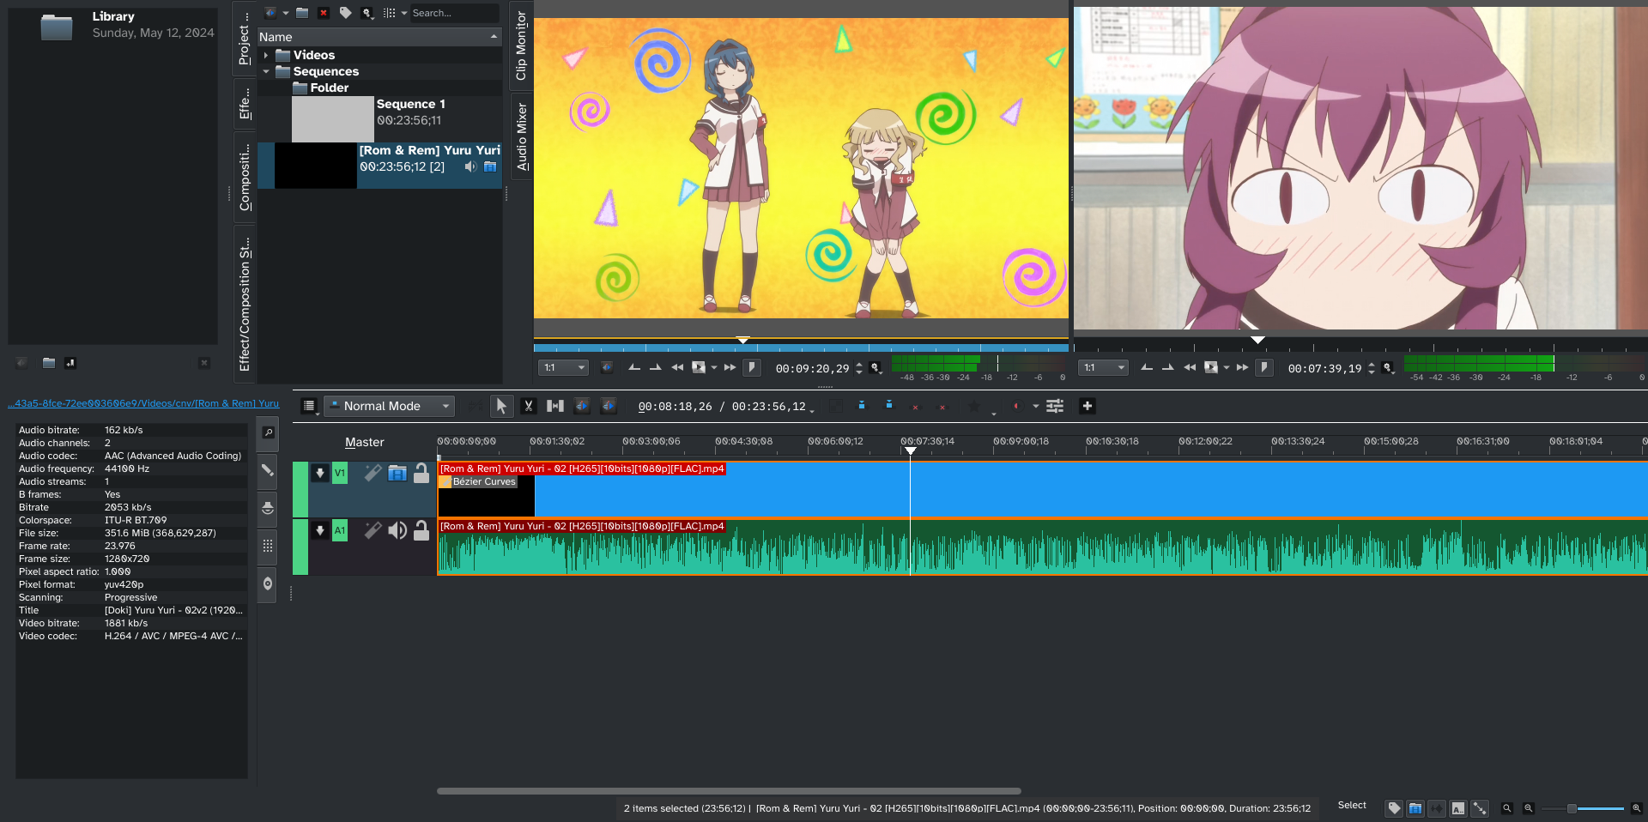Click the bin Search field

tap(453, 13)
